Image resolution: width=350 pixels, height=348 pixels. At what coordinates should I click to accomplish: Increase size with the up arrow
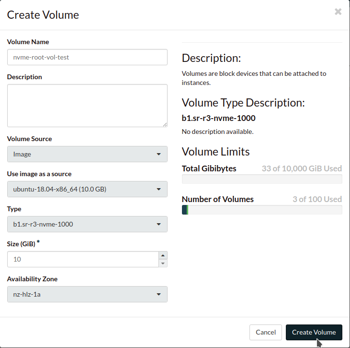(x=163, y=255)
